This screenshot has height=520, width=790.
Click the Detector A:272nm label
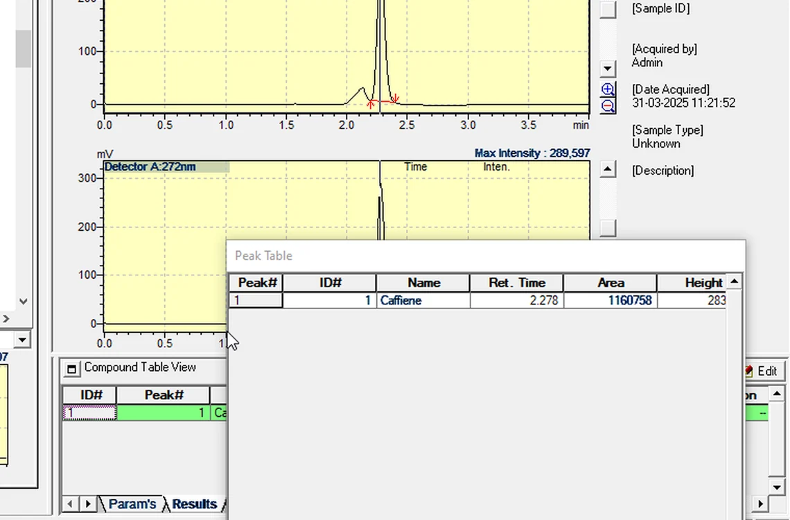(150, 167)
